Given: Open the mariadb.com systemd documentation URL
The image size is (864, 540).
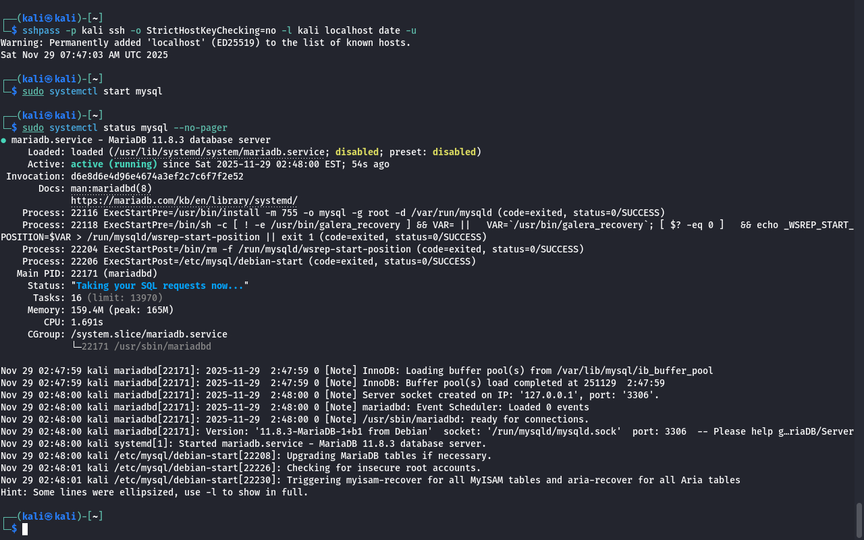Looking at the screenshot, I should click(184, 201).
